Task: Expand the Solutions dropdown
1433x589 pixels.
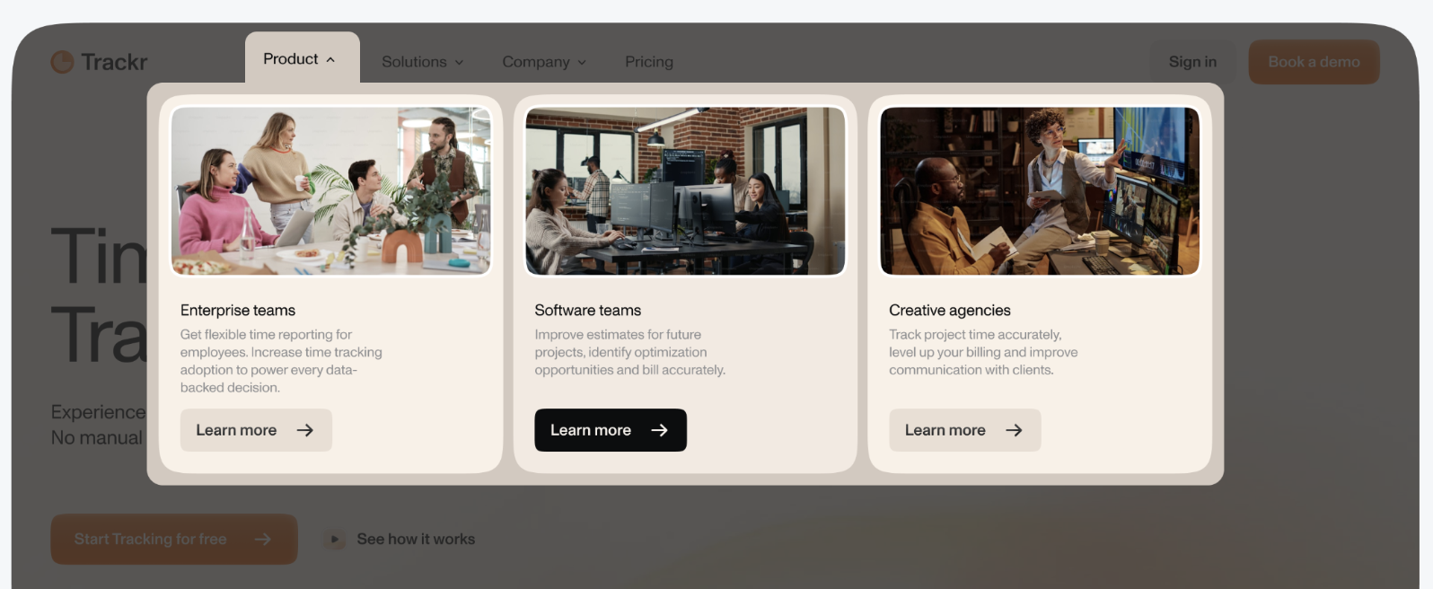Action: [422, 62]
